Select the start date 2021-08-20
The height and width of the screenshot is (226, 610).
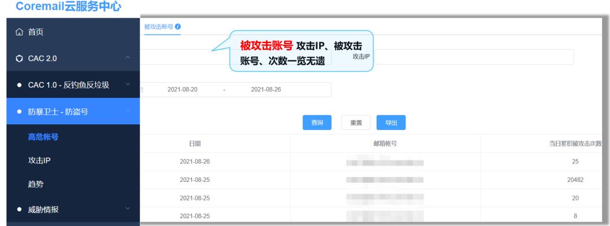[x=182, y=90]
